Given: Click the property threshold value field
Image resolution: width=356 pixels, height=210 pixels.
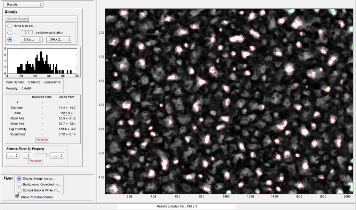Looking at the screenshot, I should click(41, 155).
